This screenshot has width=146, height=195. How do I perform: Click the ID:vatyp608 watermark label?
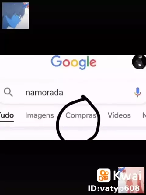tap(114, 188)
